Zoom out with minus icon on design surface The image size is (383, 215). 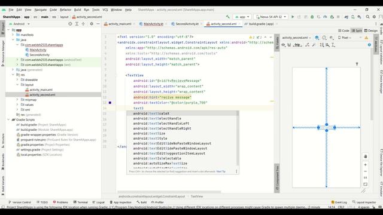click(x=366, y=171)
